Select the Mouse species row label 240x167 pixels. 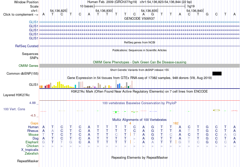(x=33, y=135)
